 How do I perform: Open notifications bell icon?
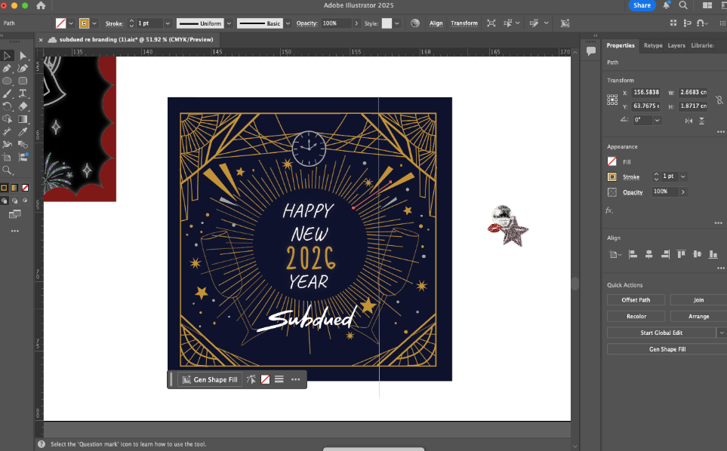[667, 5]
